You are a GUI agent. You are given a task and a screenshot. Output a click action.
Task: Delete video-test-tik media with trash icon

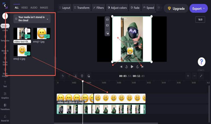[28, 31]
